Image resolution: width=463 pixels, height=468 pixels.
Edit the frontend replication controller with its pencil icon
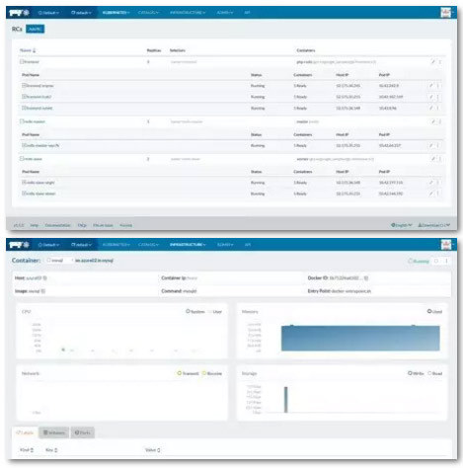pyautogui.click(x=432, y=62)
